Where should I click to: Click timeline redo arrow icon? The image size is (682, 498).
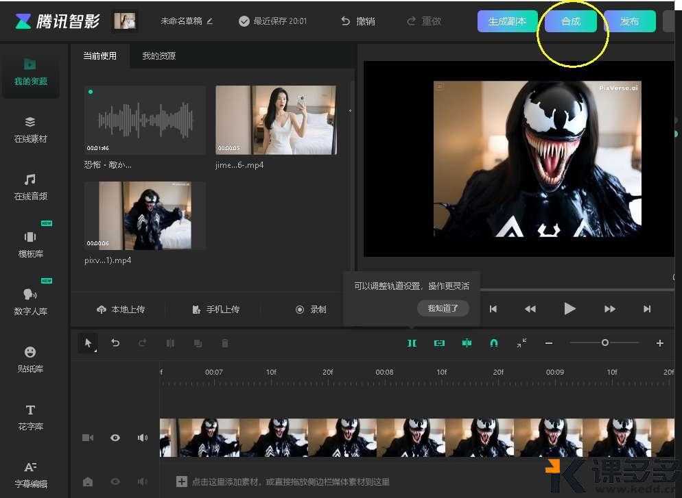pyautogui.click(x=142, y=343)
